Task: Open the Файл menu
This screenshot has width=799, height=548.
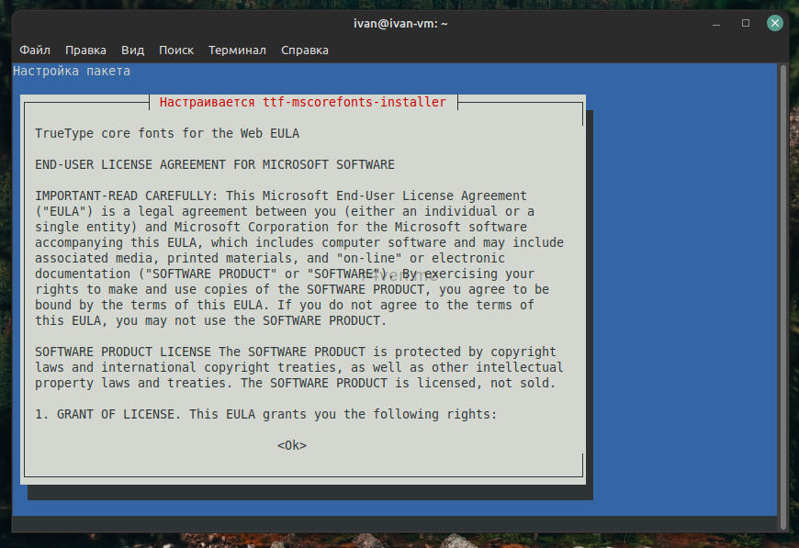Action: (35, 50)
